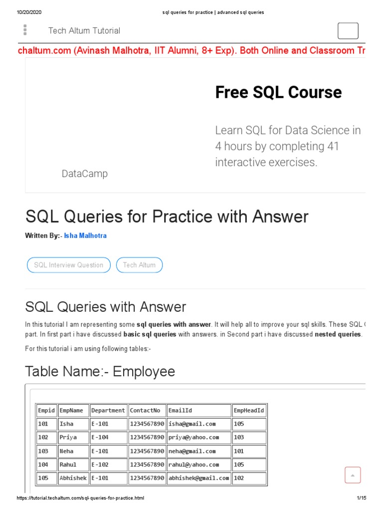
Task: Click the Abhishek name cell
Action: coord(73,478)
